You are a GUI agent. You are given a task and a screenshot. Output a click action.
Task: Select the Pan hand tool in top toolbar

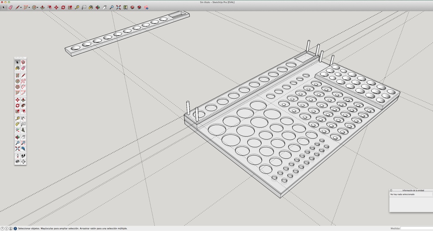[x=104, y=7]
